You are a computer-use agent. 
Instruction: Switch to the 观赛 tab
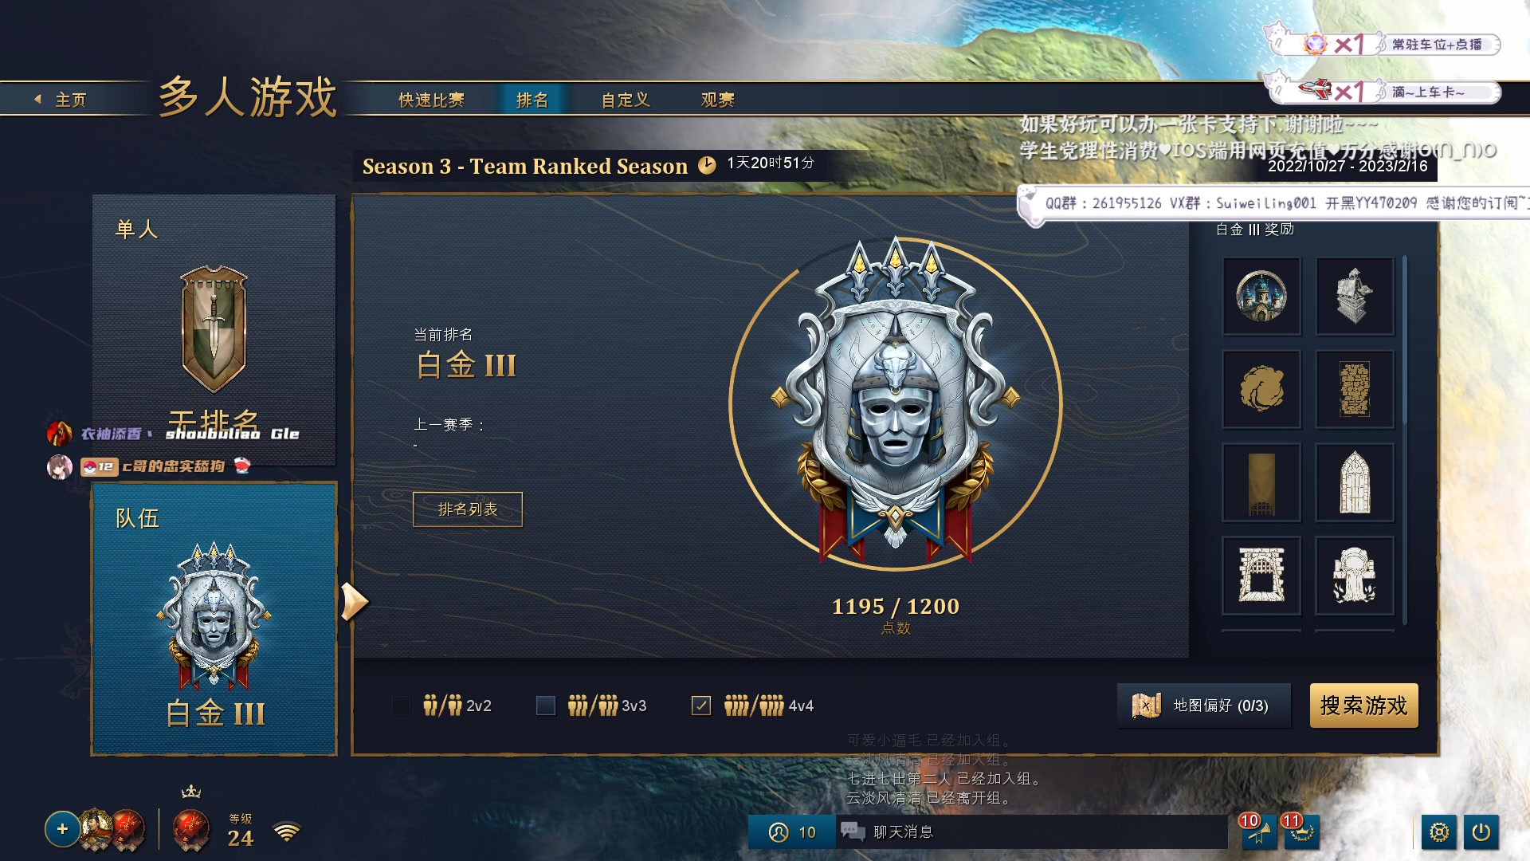pos(717,100)
